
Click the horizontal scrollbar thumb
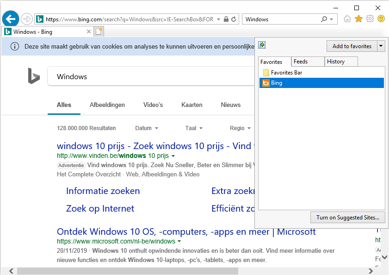tap(128, 271)
